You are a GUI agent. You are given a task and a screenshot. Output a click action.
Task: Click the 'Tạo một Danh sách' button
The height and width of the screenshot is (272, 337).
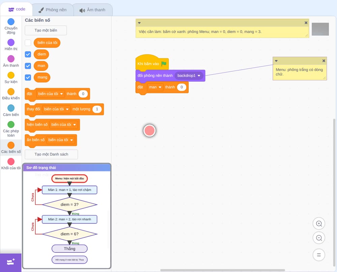point(51,154)
